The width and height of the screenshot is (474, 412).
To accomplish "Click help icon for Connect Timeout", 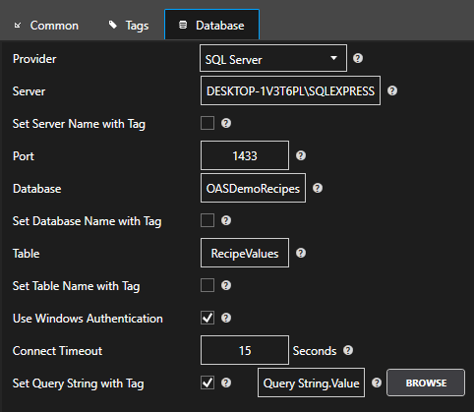I will tap(348, 350).
